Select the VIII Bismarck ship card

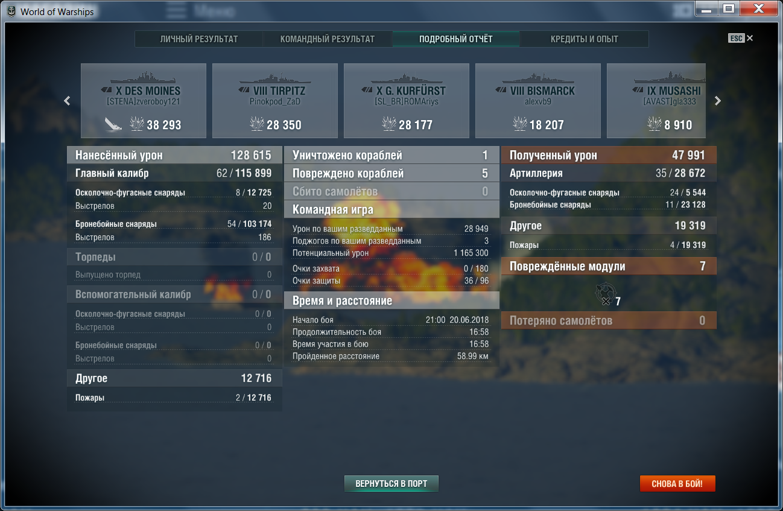538,101
